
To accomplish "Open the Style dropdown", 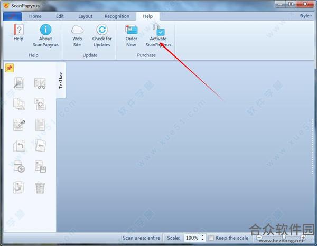I will [306, 16].
